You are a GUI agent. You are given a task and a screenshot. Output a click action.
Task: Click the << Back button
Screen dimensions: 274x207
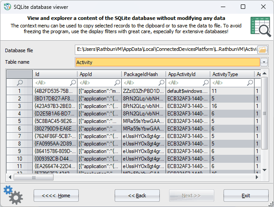pyautogui.click(x=137, y=195)
